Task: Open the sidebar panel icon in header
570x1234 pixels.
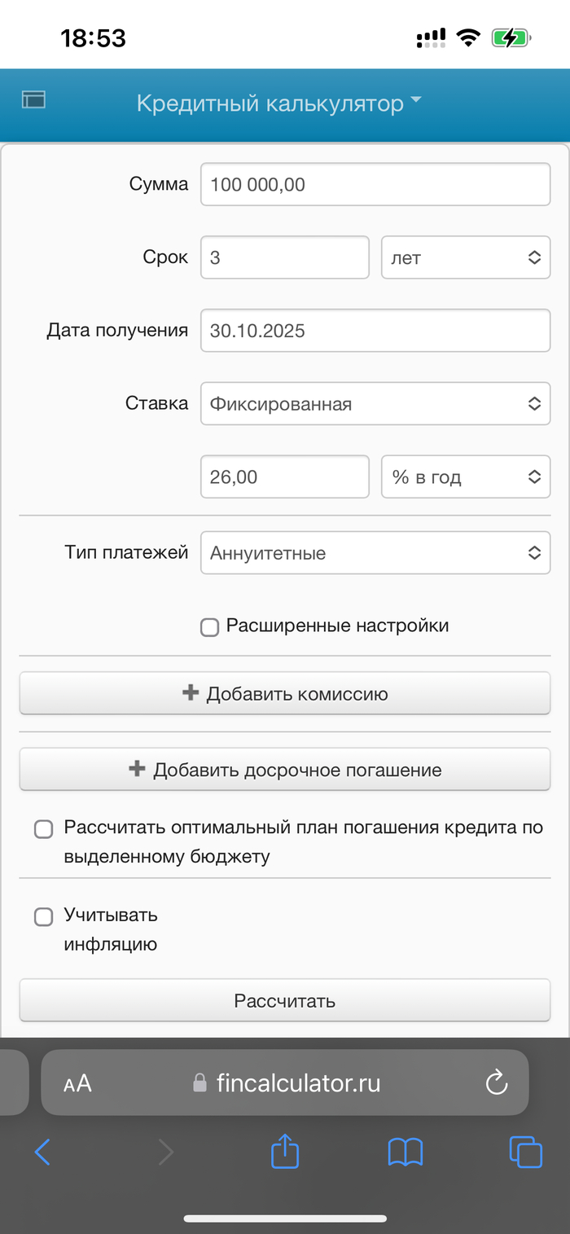Action: (33, 100)
